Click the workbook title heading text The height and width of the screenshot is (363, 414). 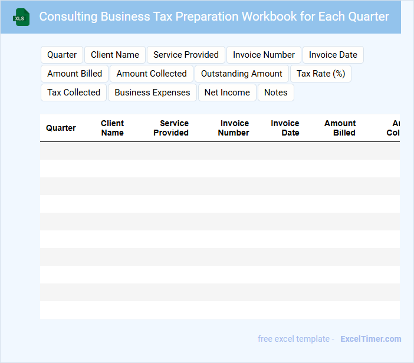click(214, 16)
